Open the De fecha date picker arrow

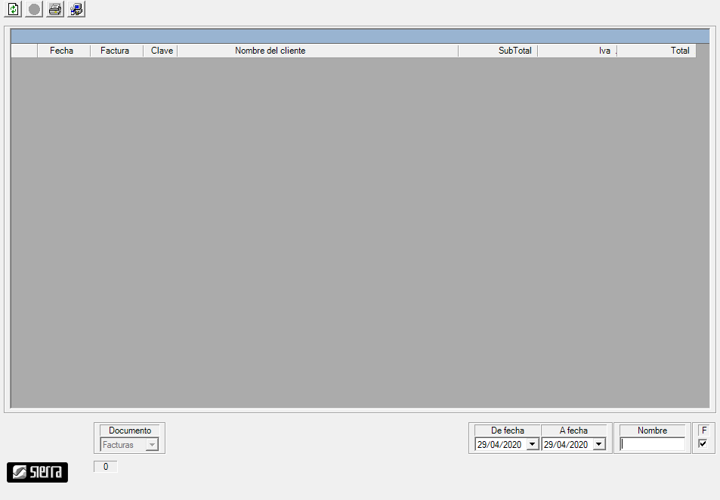[533, 445]
